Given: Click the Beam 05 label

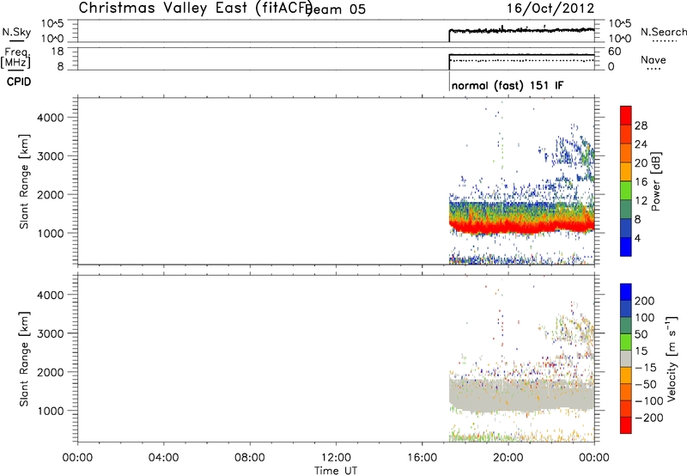Looking at the screenshot, I should (335, 9).
